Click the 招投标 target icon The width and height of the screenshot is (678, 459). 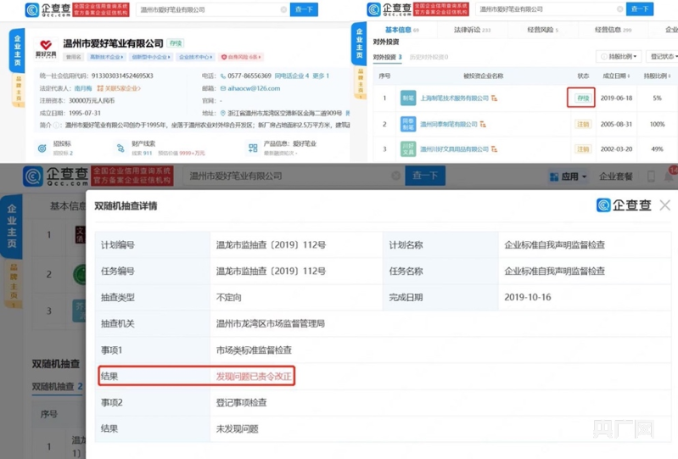tap(41, 148)
